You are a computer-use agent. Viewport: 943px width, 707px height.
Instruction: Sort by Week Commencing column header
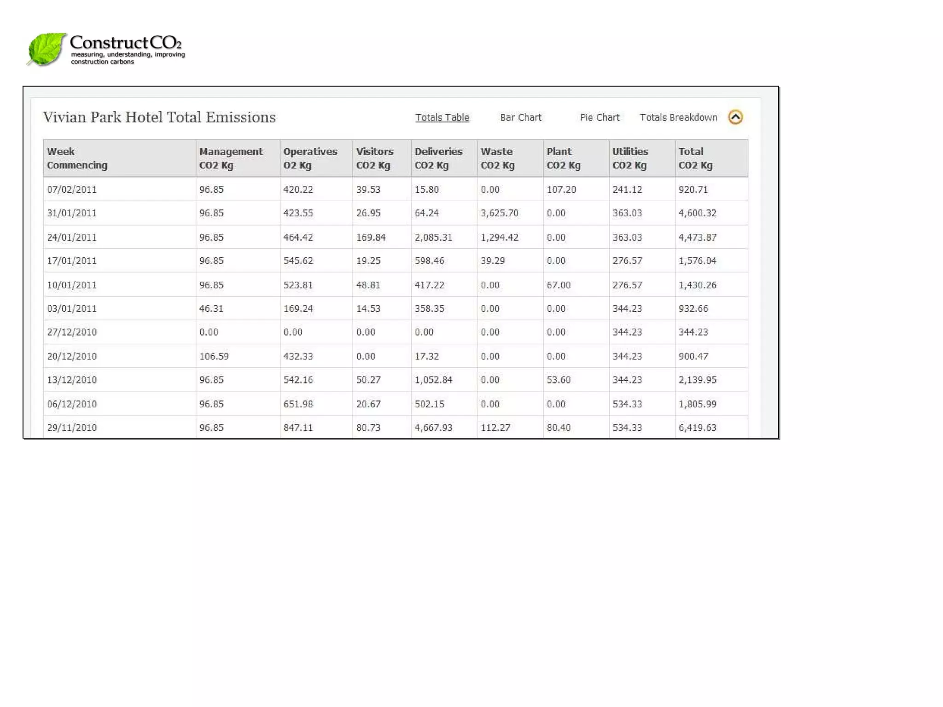point(77,158)
